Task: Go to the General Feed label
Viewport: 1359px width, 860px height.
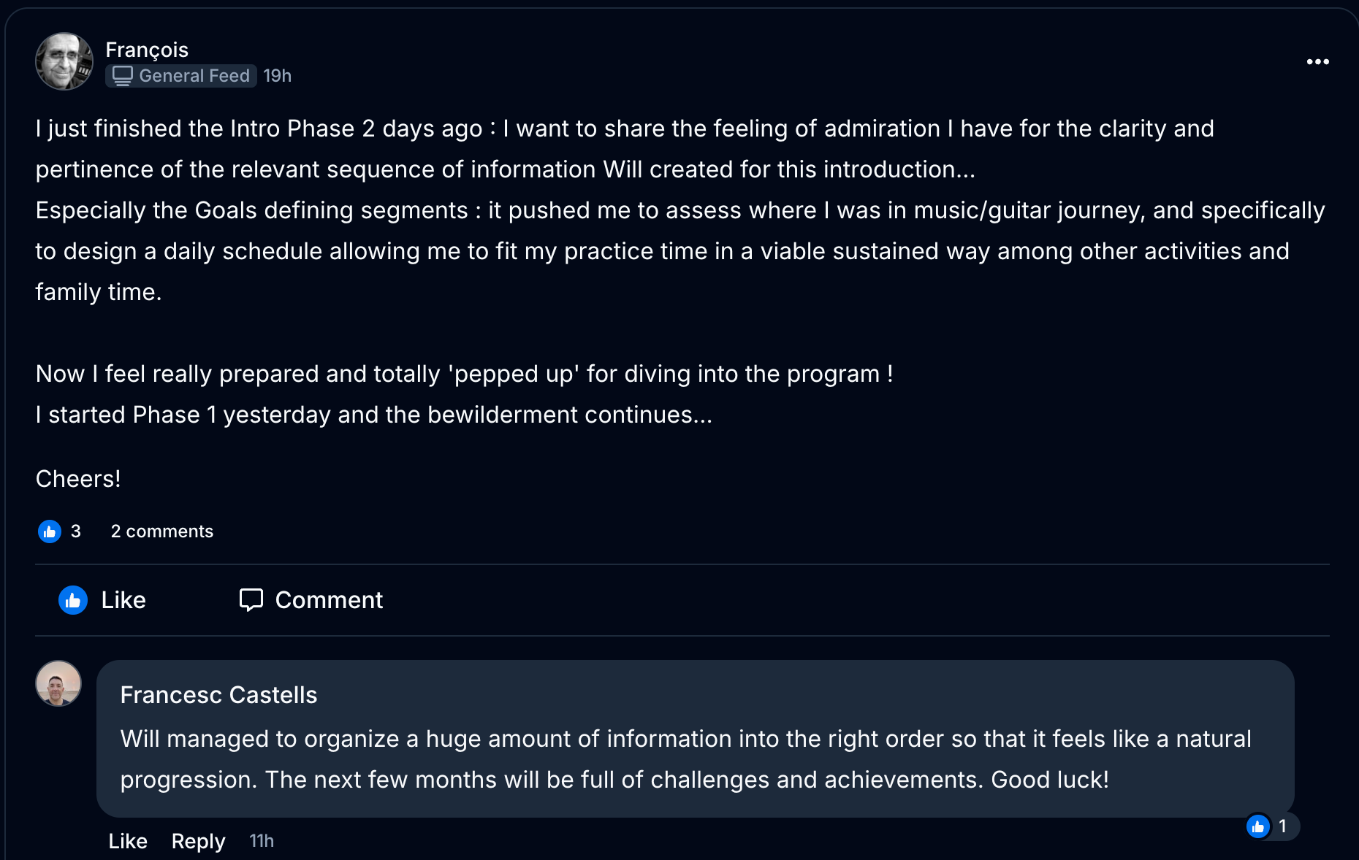Action: coord(194,76)
